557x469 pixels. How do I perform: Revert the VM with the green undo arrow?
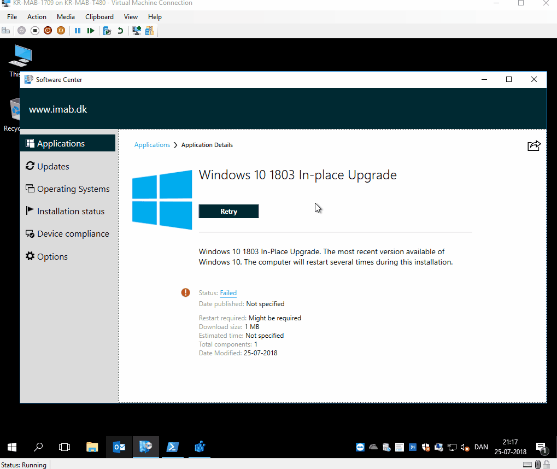[120, 31]
